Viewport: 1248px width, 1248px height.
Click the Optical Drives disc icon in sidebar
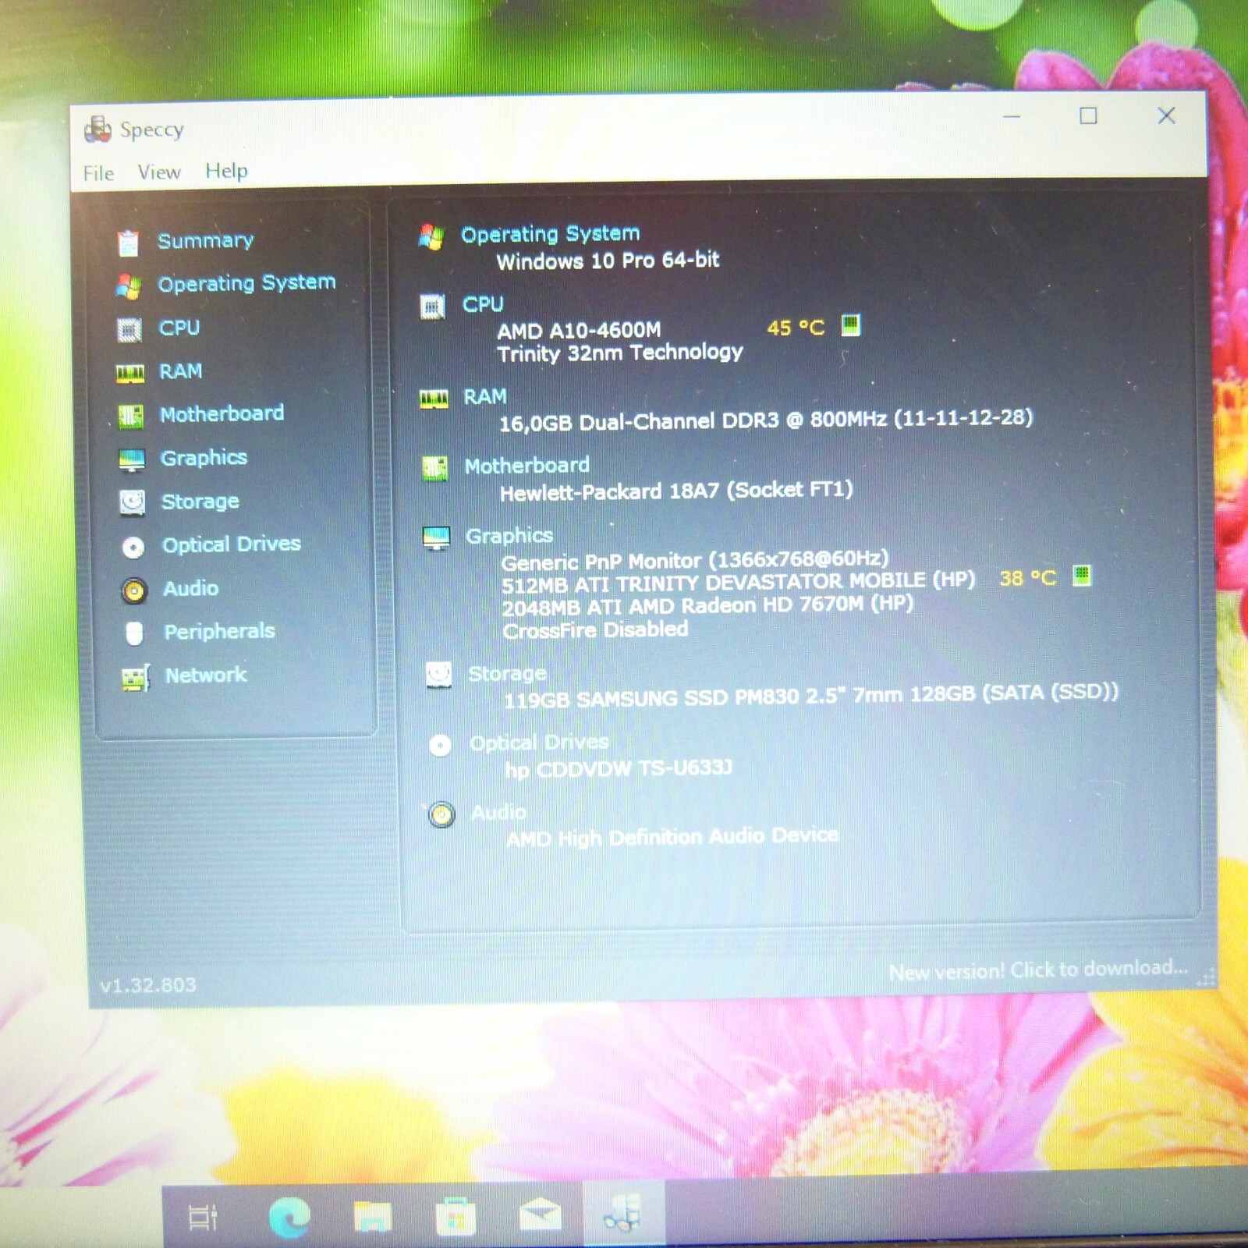[x=133, y=548]
